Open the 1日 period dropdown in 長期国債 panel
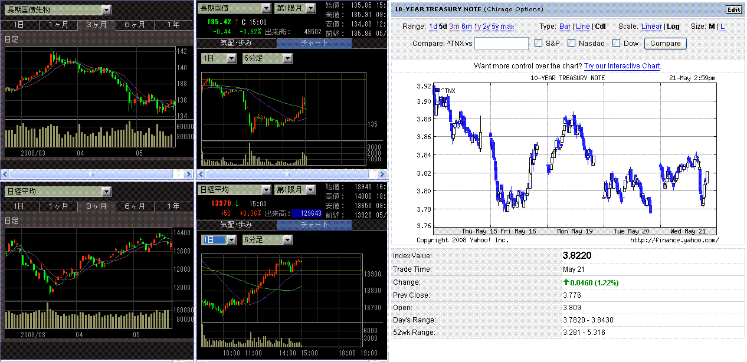 click(x=231, y=58)
